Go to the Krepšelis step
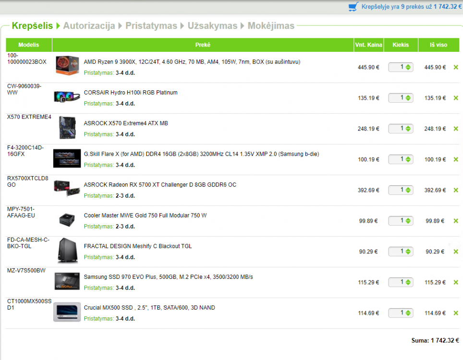463x360 pixels. [32, 25]
